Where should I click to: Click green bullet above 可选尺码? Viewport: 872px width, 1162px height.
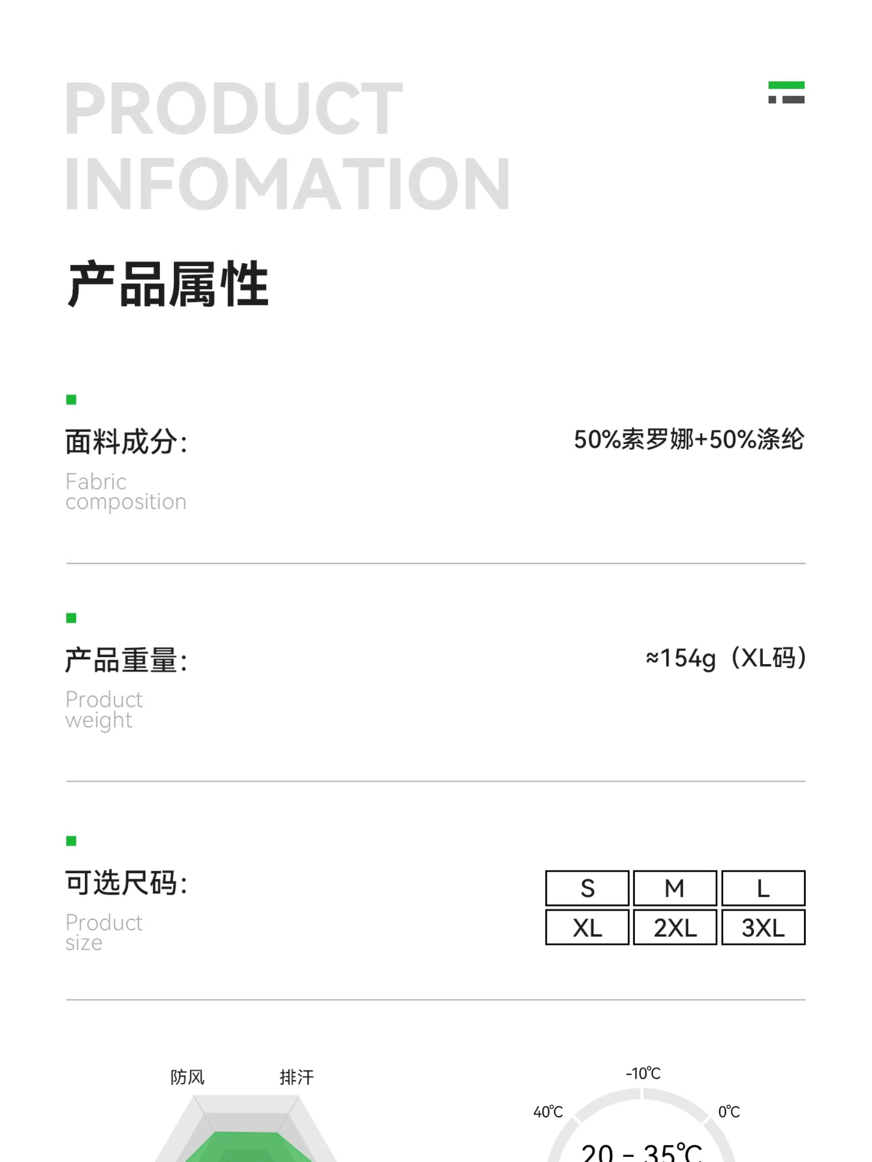point(71,841)
